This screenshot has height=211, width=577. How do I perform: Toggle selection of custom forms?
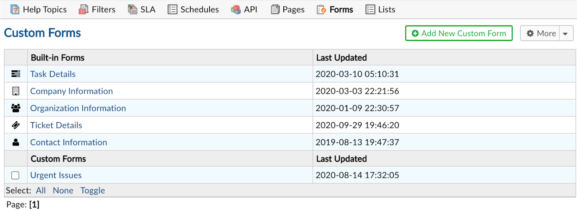(x=93, y=191)
